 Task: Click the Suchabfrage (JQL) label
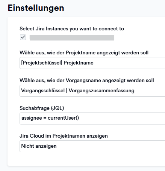(x=42, y=108)
